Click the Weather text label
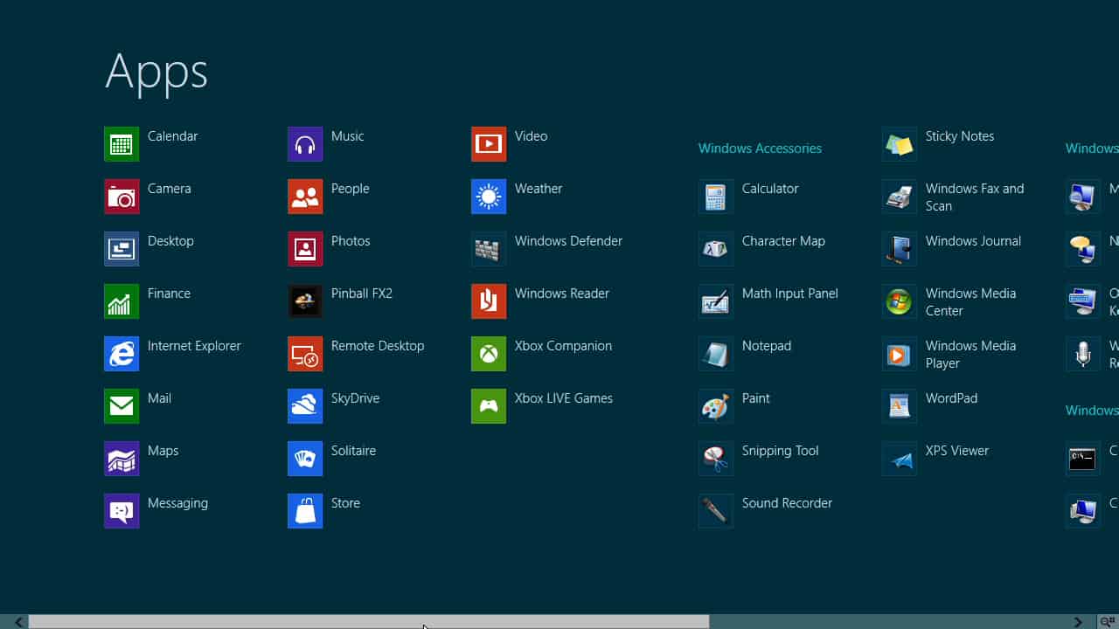 coord(539,189)
